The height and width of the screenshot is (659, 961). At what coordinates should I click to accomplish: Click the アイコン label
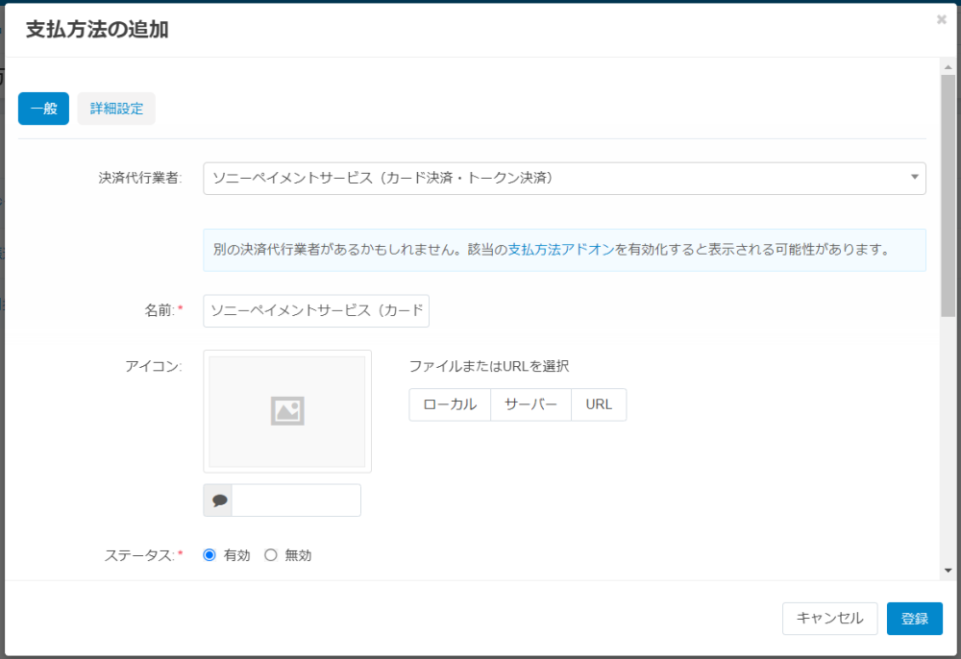[154, 366]
